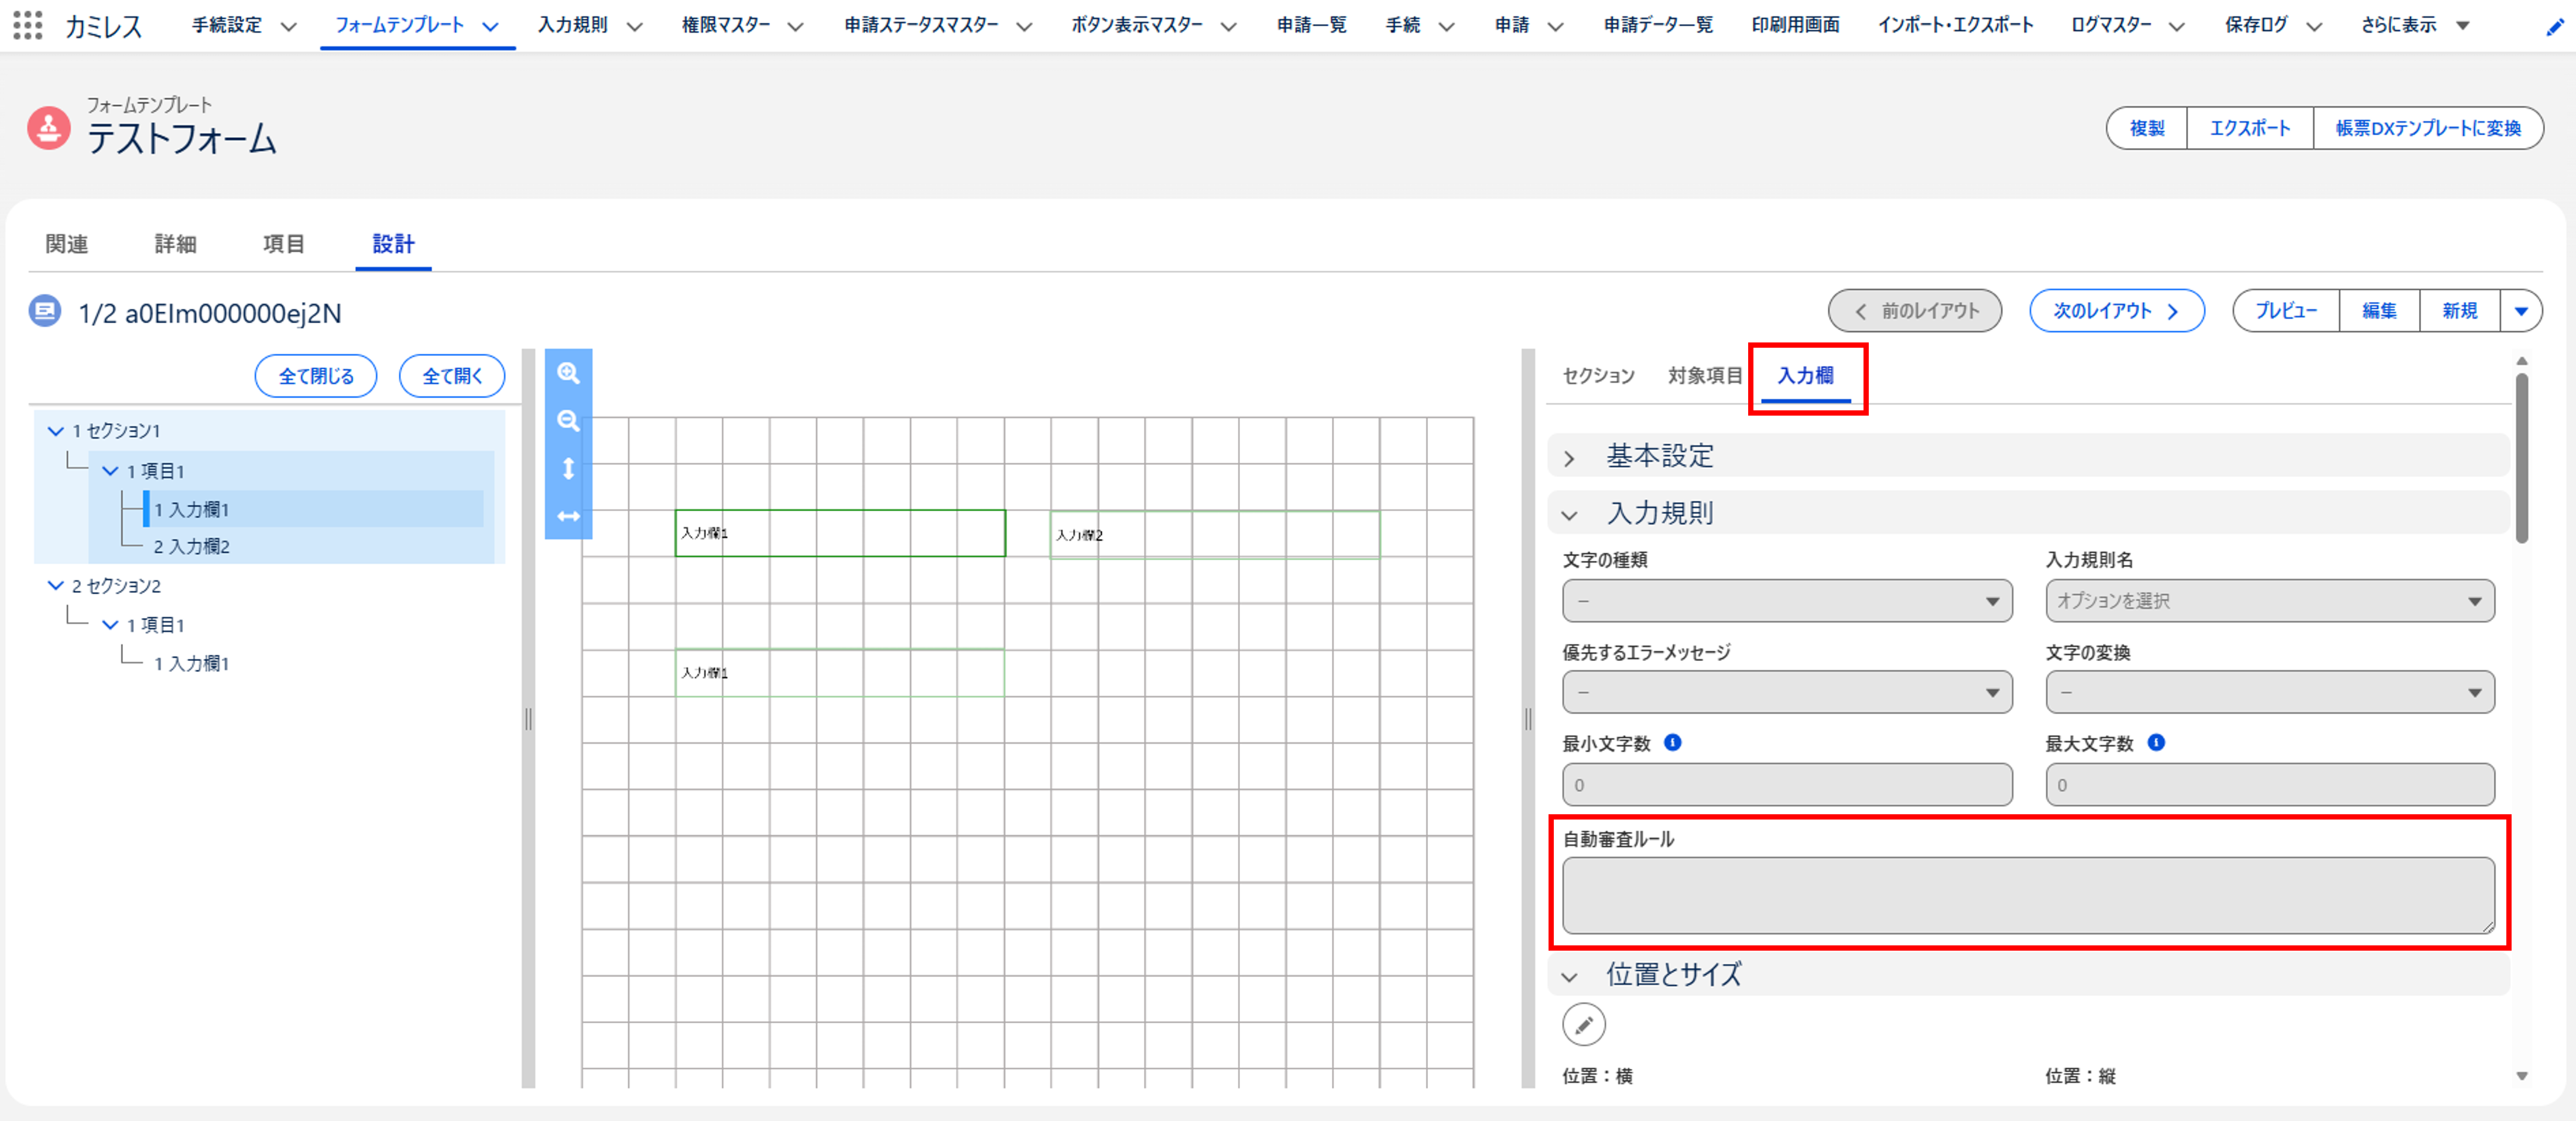The height and width of the screenshot is (1121, 2576).
Task: Click the right panel vertical scrollbar
Action: (x=2521, y=458)
